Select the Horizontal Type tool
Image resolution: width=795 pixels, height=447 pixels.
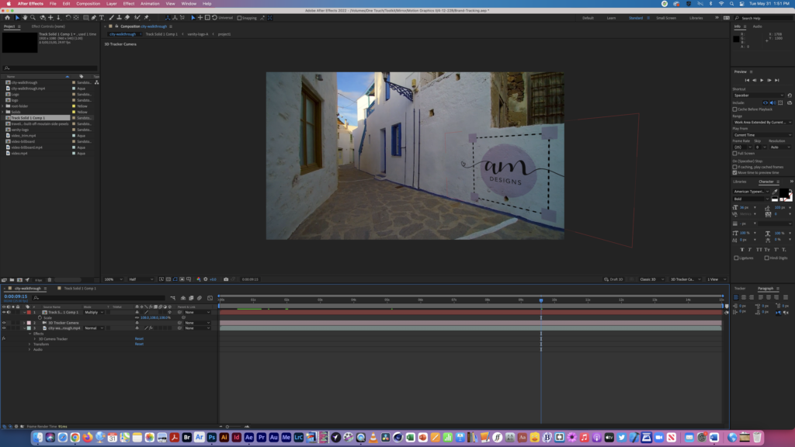coord(102,18)
